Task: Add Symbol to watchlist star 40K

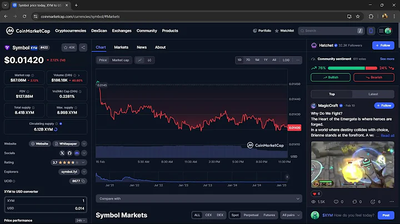Action: [x=69, y=47]
